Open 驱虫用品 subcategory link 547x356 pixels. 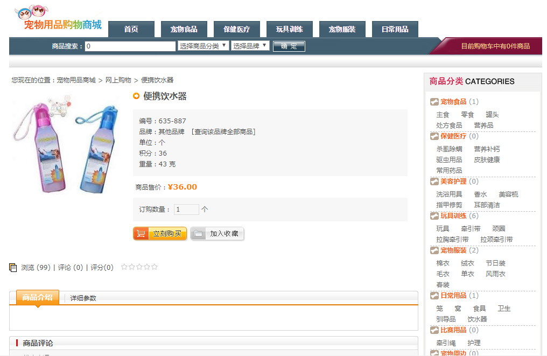point(450,160)
